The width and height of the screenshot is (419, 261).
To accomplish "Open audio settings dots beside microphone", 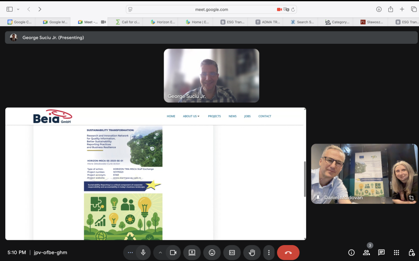I will [x=131, y=252].
